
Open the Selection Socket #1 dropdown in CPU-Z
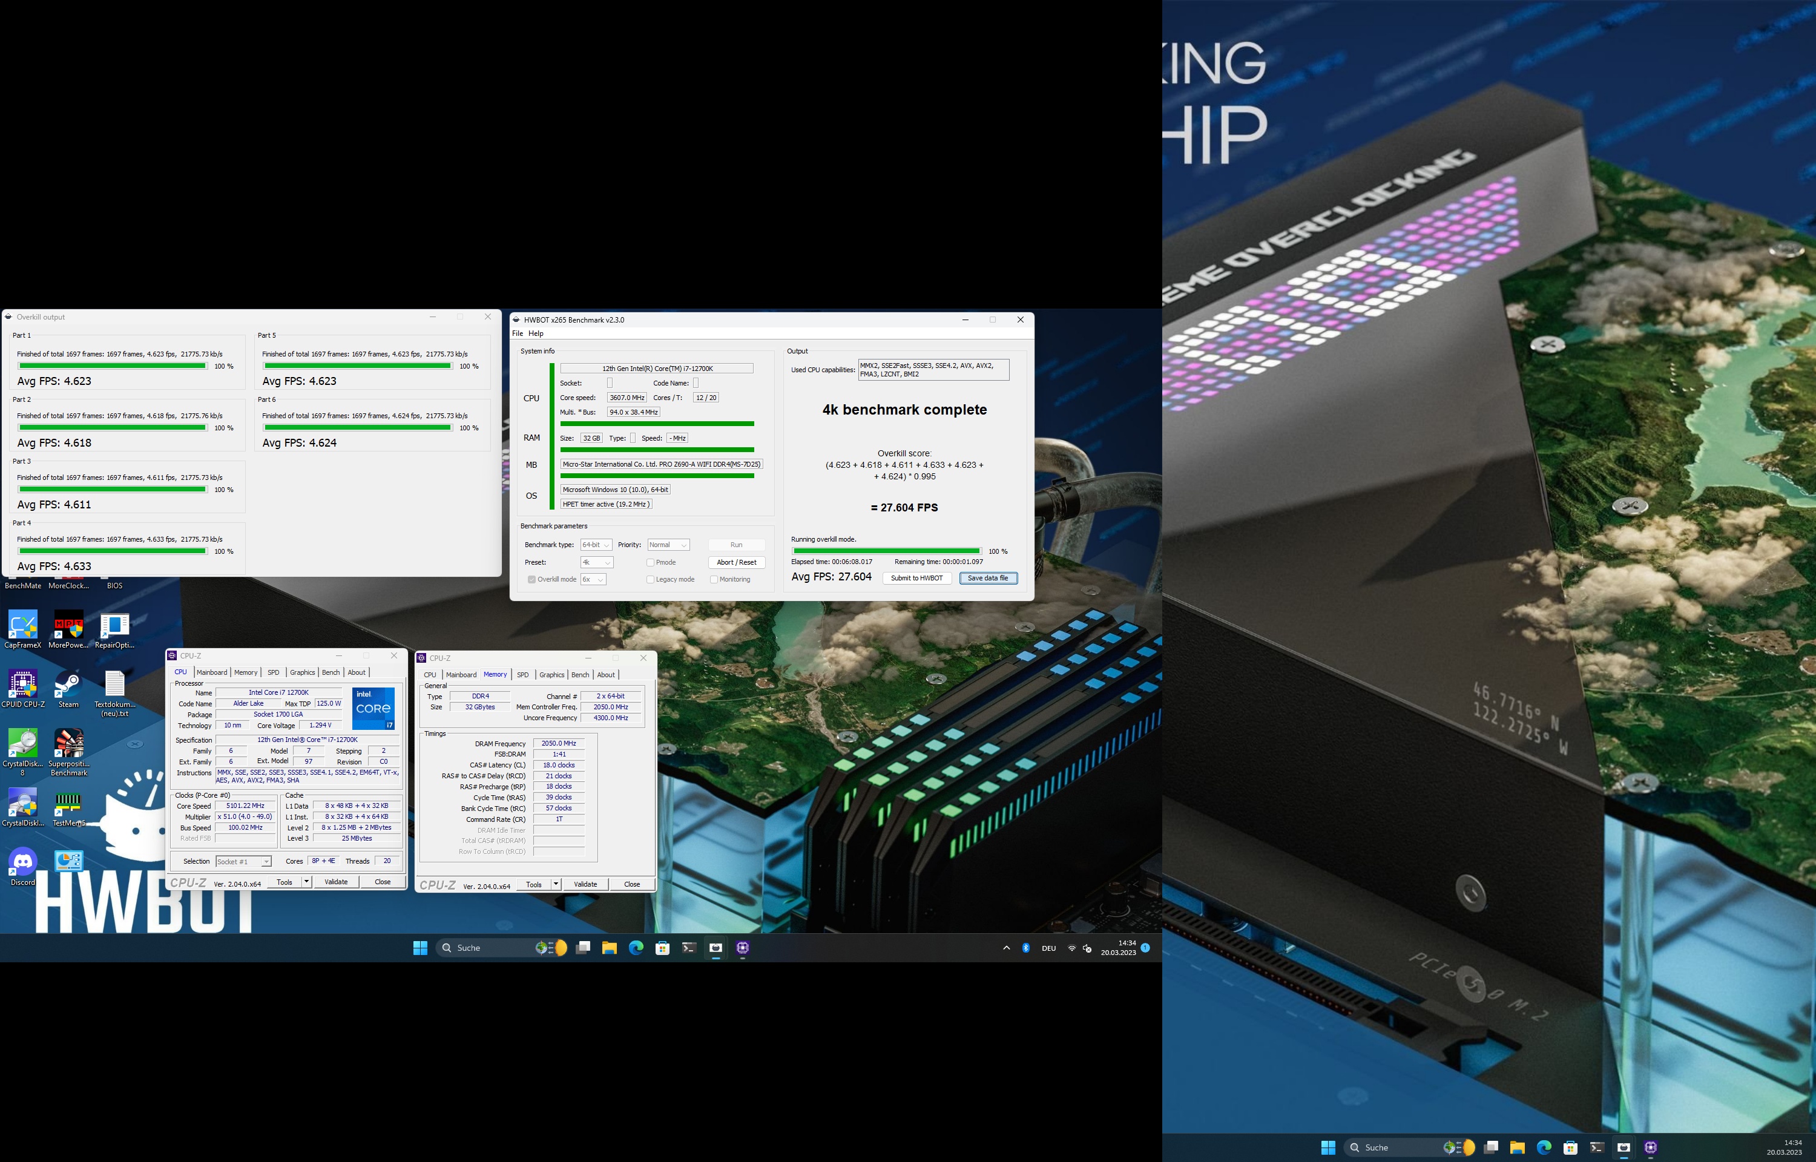(244, 862)
